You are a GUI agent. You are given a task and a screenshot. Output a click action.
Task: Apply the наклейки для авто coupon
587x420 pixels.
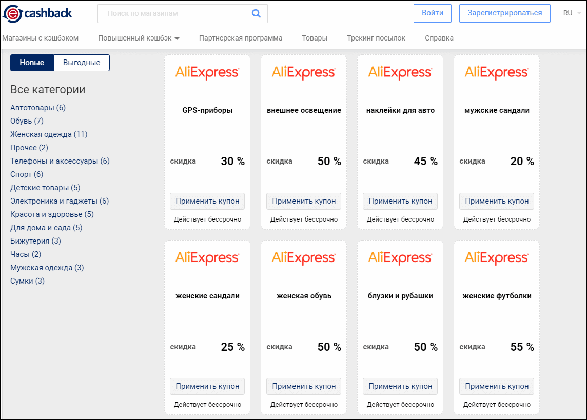click(x=400, y=201)
